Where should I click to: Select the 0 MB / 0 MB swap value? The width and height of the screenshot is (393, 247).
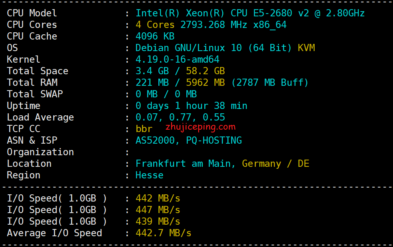click(x=166, y=94)
